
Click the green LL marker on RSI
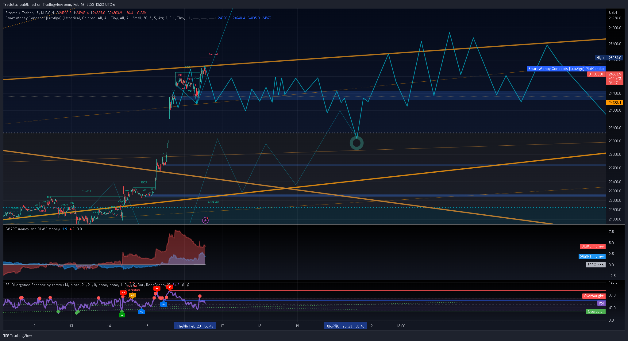point(122,315)
